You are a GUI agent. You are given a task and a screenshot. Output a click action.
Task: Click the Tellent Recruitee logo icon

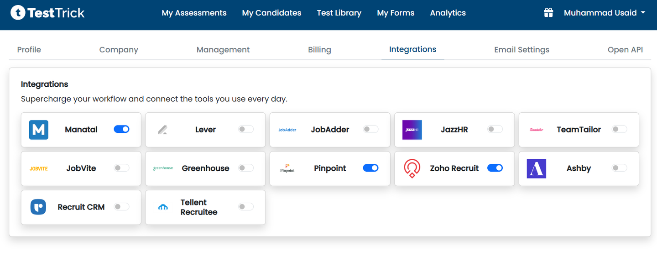[163, 207]
